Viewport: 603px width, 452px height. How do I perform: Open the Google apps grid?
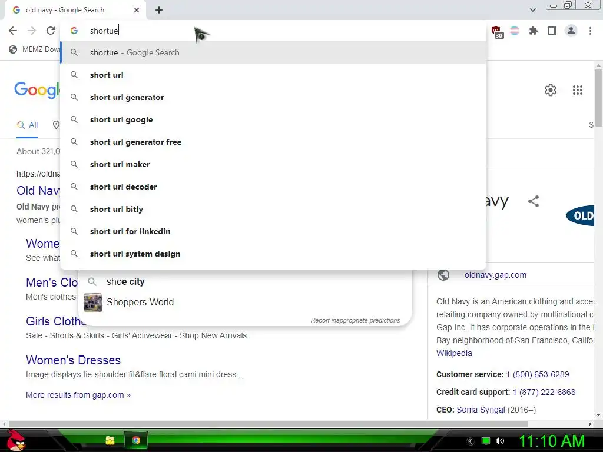pos(577,90)
